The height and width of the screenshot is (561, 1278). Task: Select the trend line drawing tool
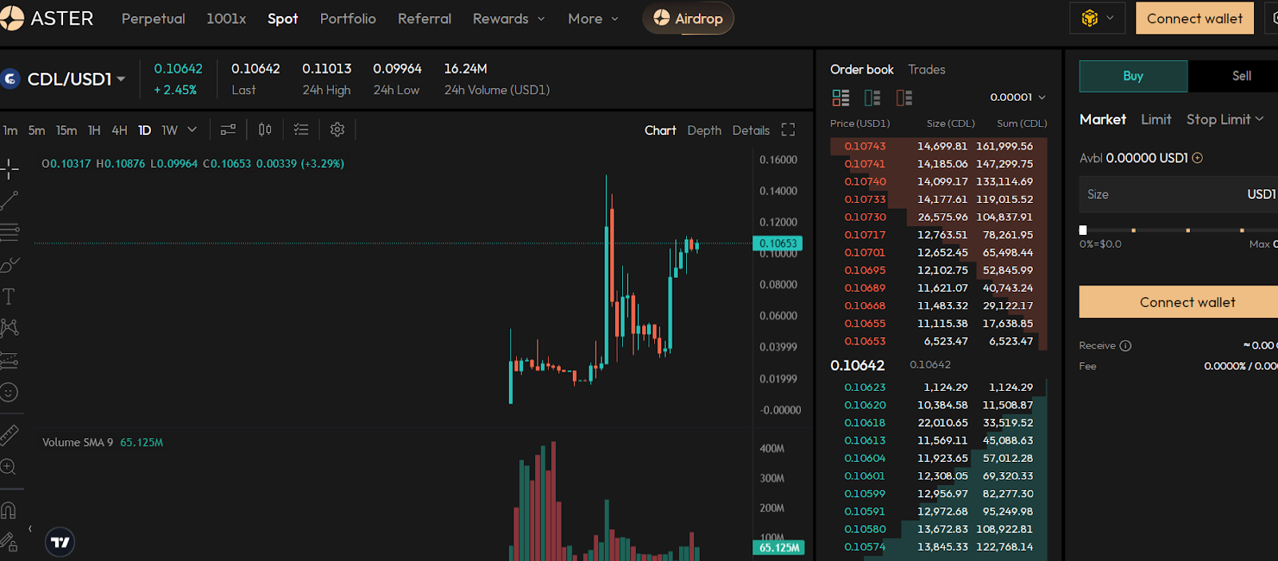pyautogui.click(x=10, y=201)
